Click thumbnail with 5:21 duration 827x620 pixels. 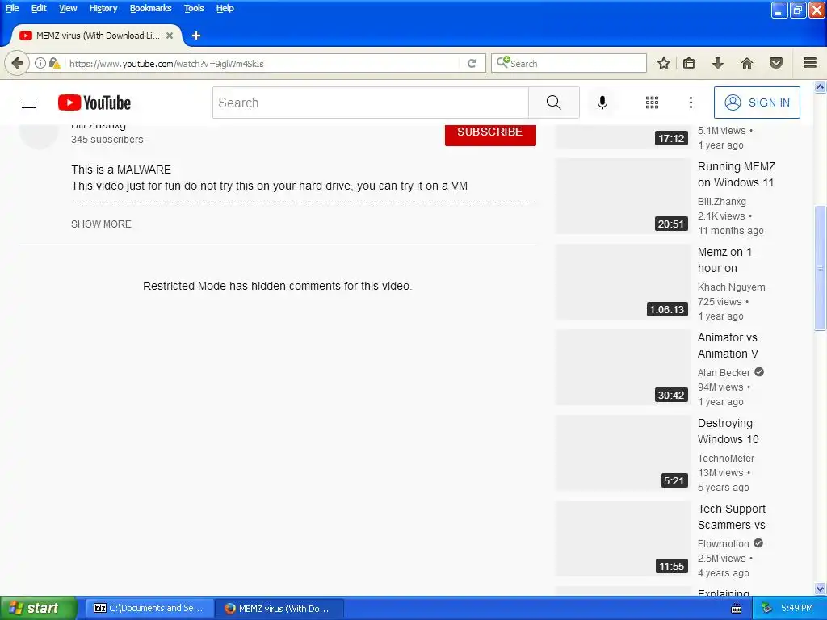point(623,453)
